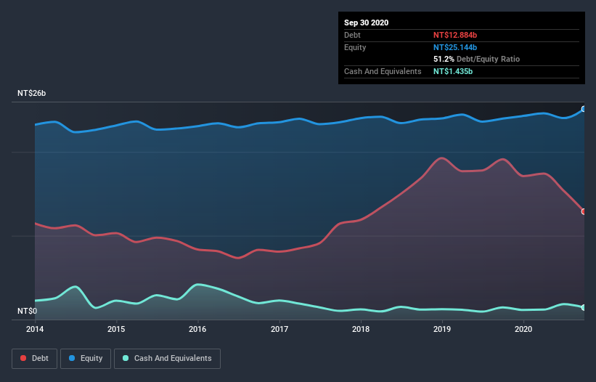The height and width of the screenshot is (382, 596).
Task: Select the Cash endpoint marker on chart
Action: pos(584,307)
